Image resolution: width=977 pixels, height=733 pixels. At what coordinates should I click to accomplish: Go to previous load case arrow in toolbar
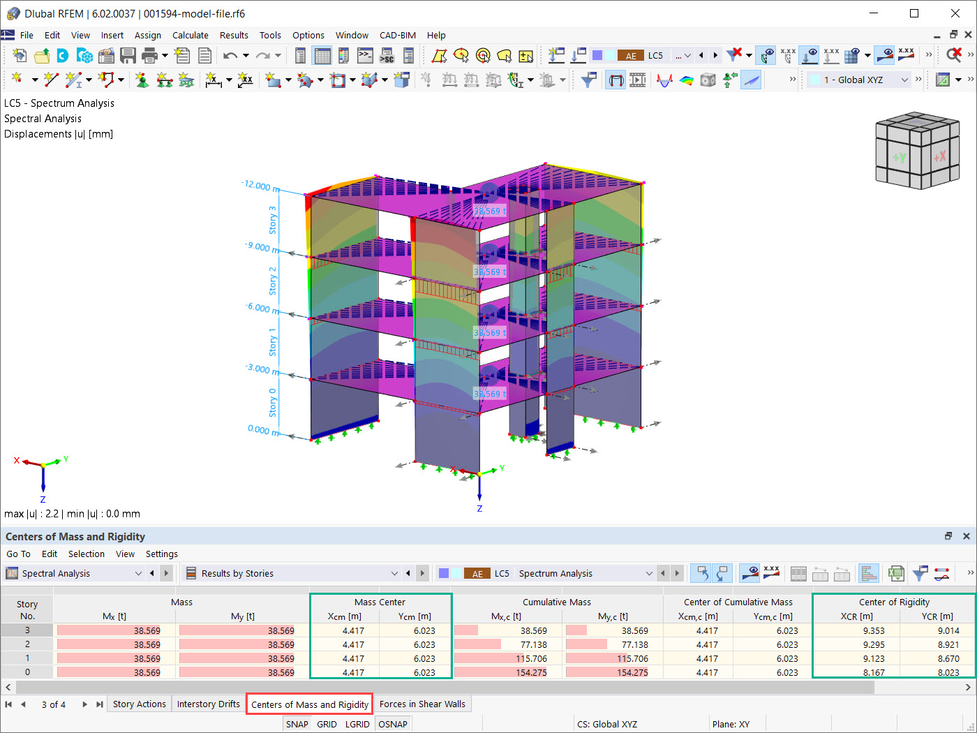[x=701, y=55]
